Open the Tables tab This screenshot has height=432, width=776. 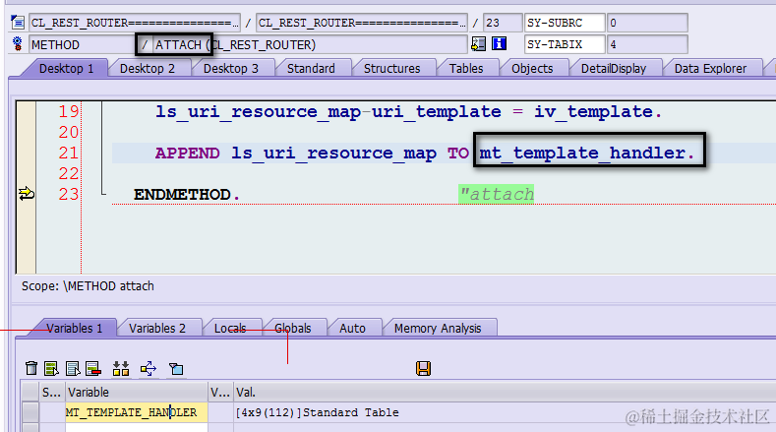(466, 68)
